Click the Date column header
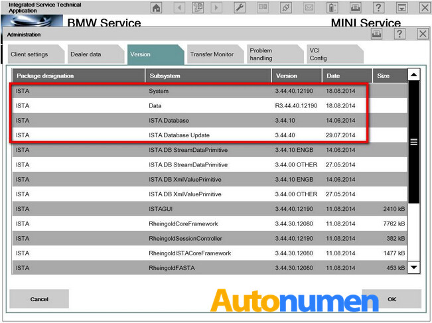 coord(347,76)
